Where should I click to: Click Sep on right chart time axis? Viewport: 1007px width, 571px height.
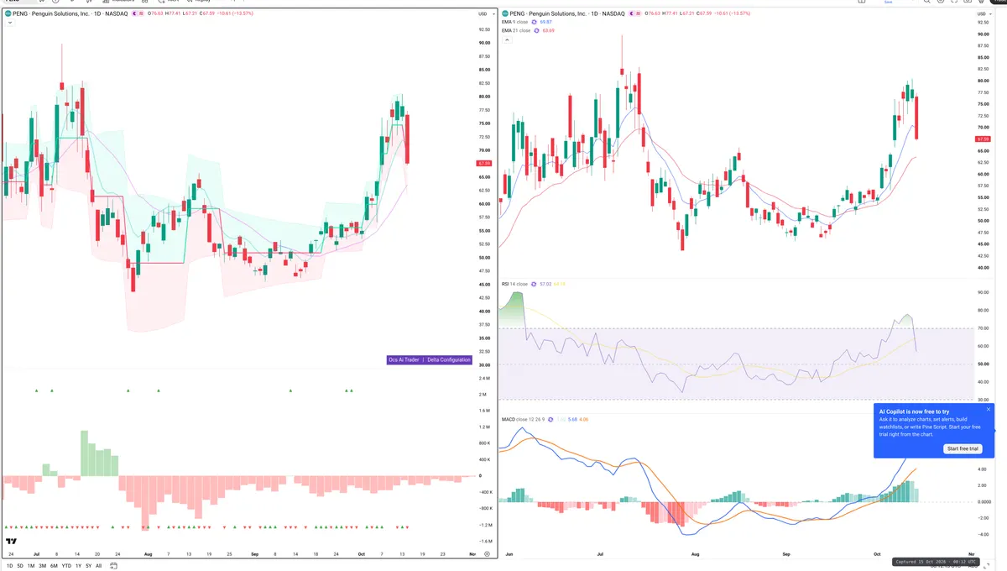(x=786, y=555)
